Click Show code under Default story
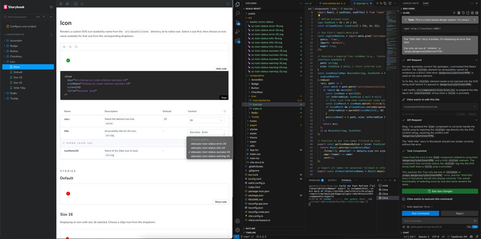The image size is (481, 239). point(221,202)
